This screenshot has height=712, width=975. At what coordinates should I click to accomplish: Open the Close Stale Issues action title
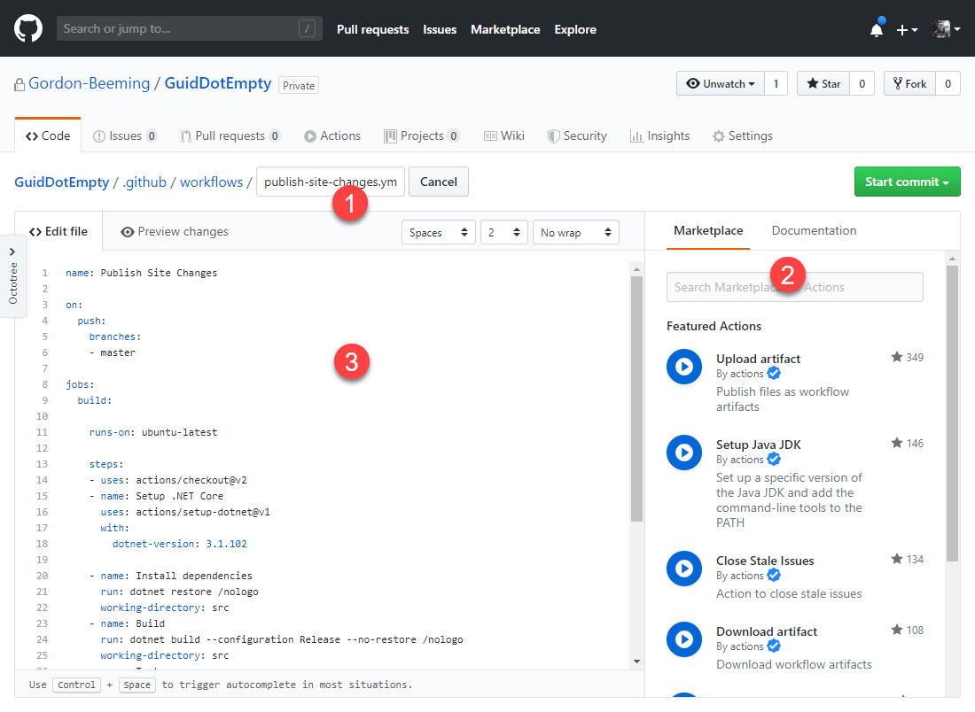point(765,561)
